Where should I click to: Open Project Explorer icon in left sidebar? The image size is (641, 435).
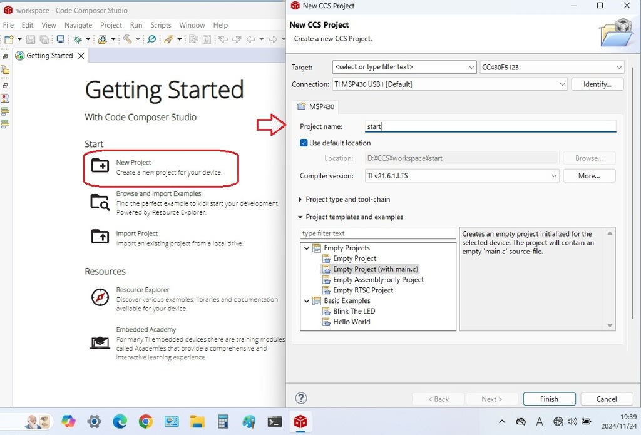tap(5, 70)
